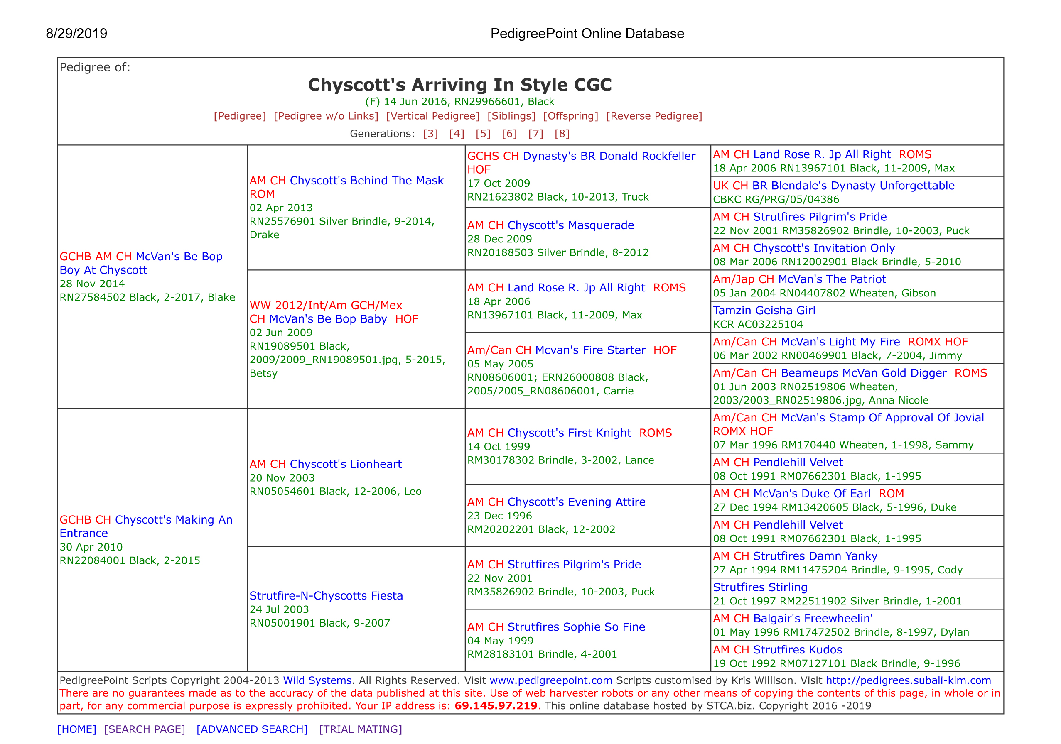Screen dimensions: 1061x744
Task: Show the [Siblings] list
Action: (x=511, y=116)
